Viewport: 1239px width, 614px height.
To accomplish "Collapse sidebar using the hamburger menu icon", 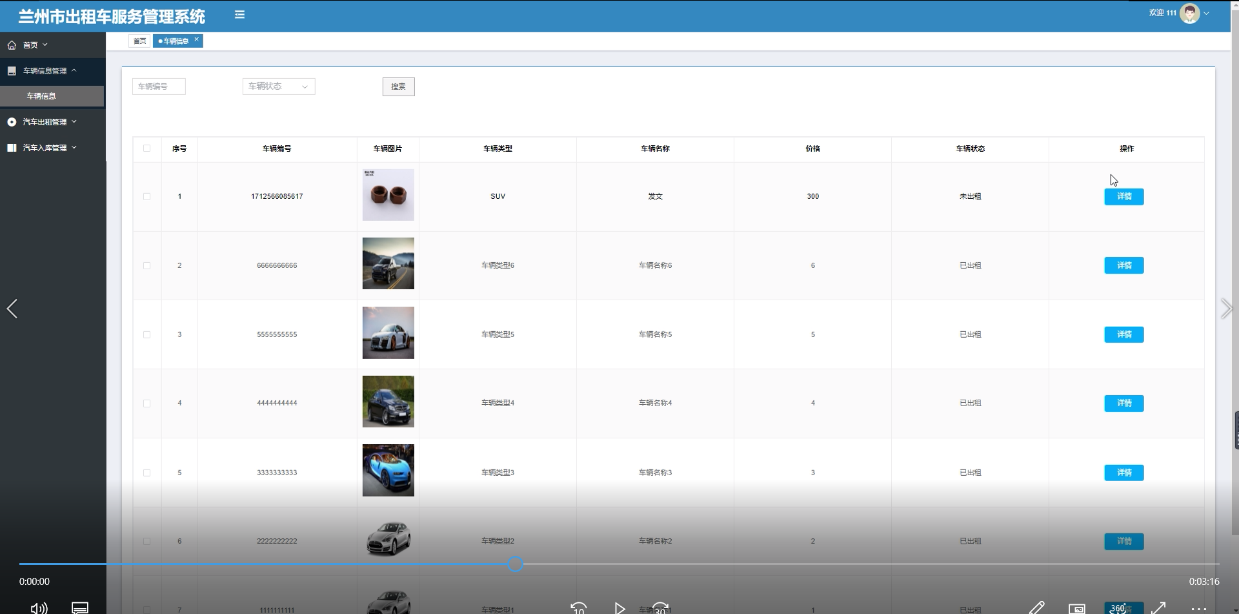I will (239, 14).
